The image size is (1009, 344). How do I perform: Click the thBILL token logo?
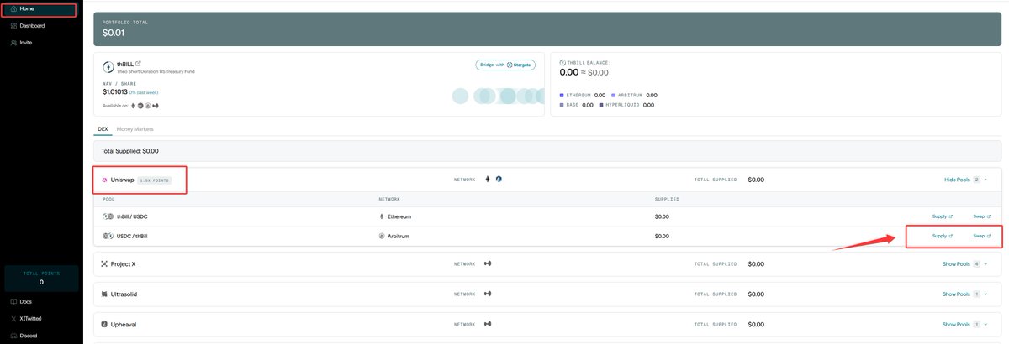click(x=108, y=67)
